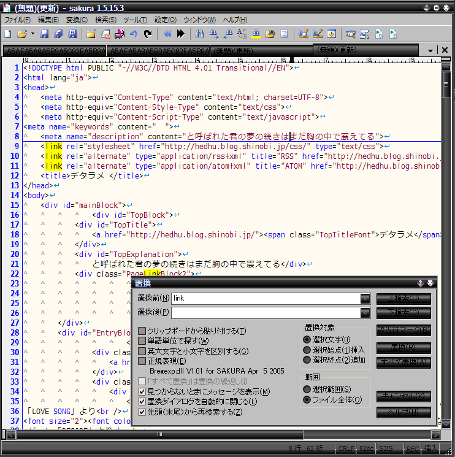Click the キャンセル(X) button

(x=403, y=396)
